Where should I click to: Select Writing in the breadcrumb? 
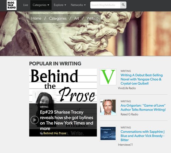(x=92, y=19)
